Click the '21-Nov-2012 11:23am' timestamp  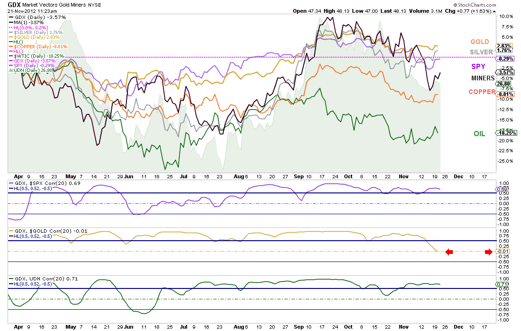click(x=32, y=11)
